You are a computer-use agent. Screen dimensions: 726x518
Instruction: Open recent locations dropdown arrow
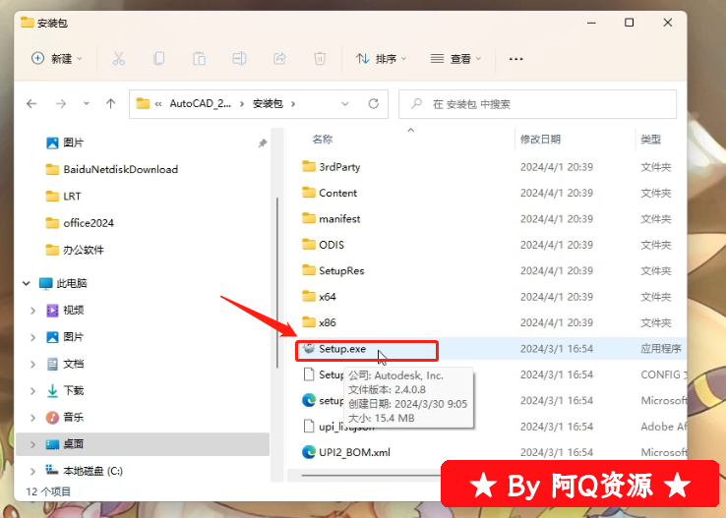point(87,103)
